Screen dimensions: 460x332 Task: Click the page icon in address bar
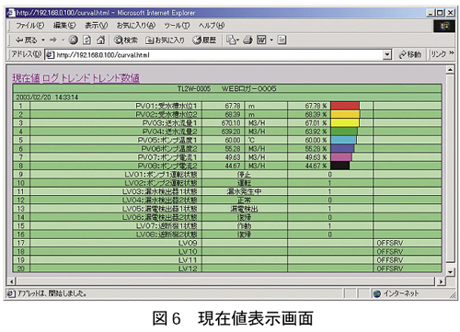coord(50,55)
